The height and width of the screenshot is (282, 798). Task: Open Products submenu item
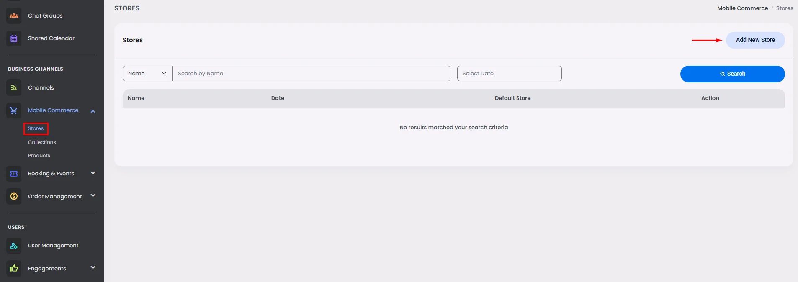[x=39, y=156]
